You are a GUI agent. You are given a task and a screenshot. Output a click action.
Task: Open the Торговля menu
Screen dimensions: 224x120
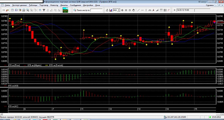coord(44,5)
